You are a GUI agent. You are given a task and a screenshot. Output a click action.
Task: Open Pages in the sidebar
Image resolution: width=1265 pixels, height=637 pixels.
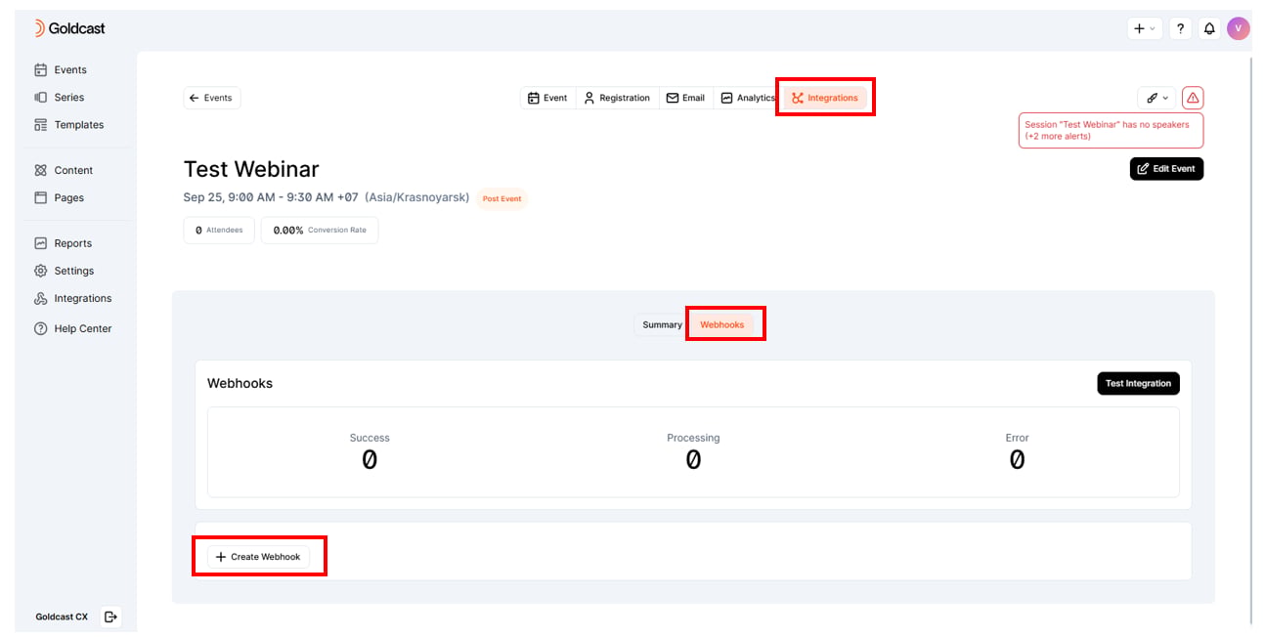(x=59, y=197)
